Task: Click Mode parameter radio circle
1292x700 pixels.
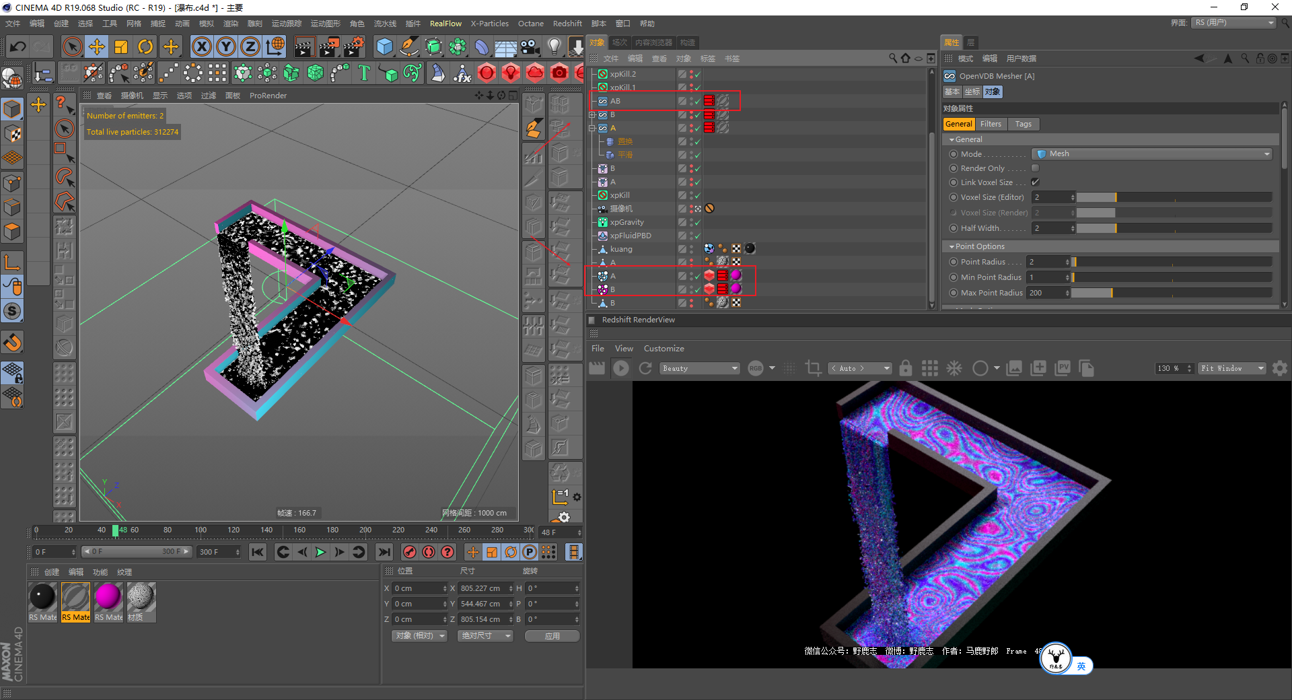Action: click(x=954, y=154)
